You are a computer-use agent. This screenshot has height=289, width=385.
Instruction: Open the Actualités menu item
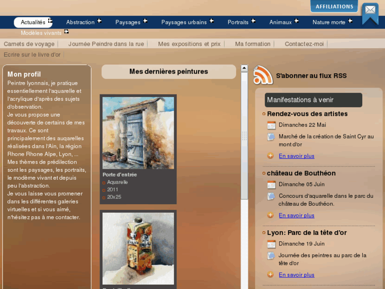point(33,22)
